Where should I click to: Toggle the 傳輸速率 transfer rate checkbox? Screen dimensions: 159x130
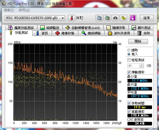[x=129, y=72]
